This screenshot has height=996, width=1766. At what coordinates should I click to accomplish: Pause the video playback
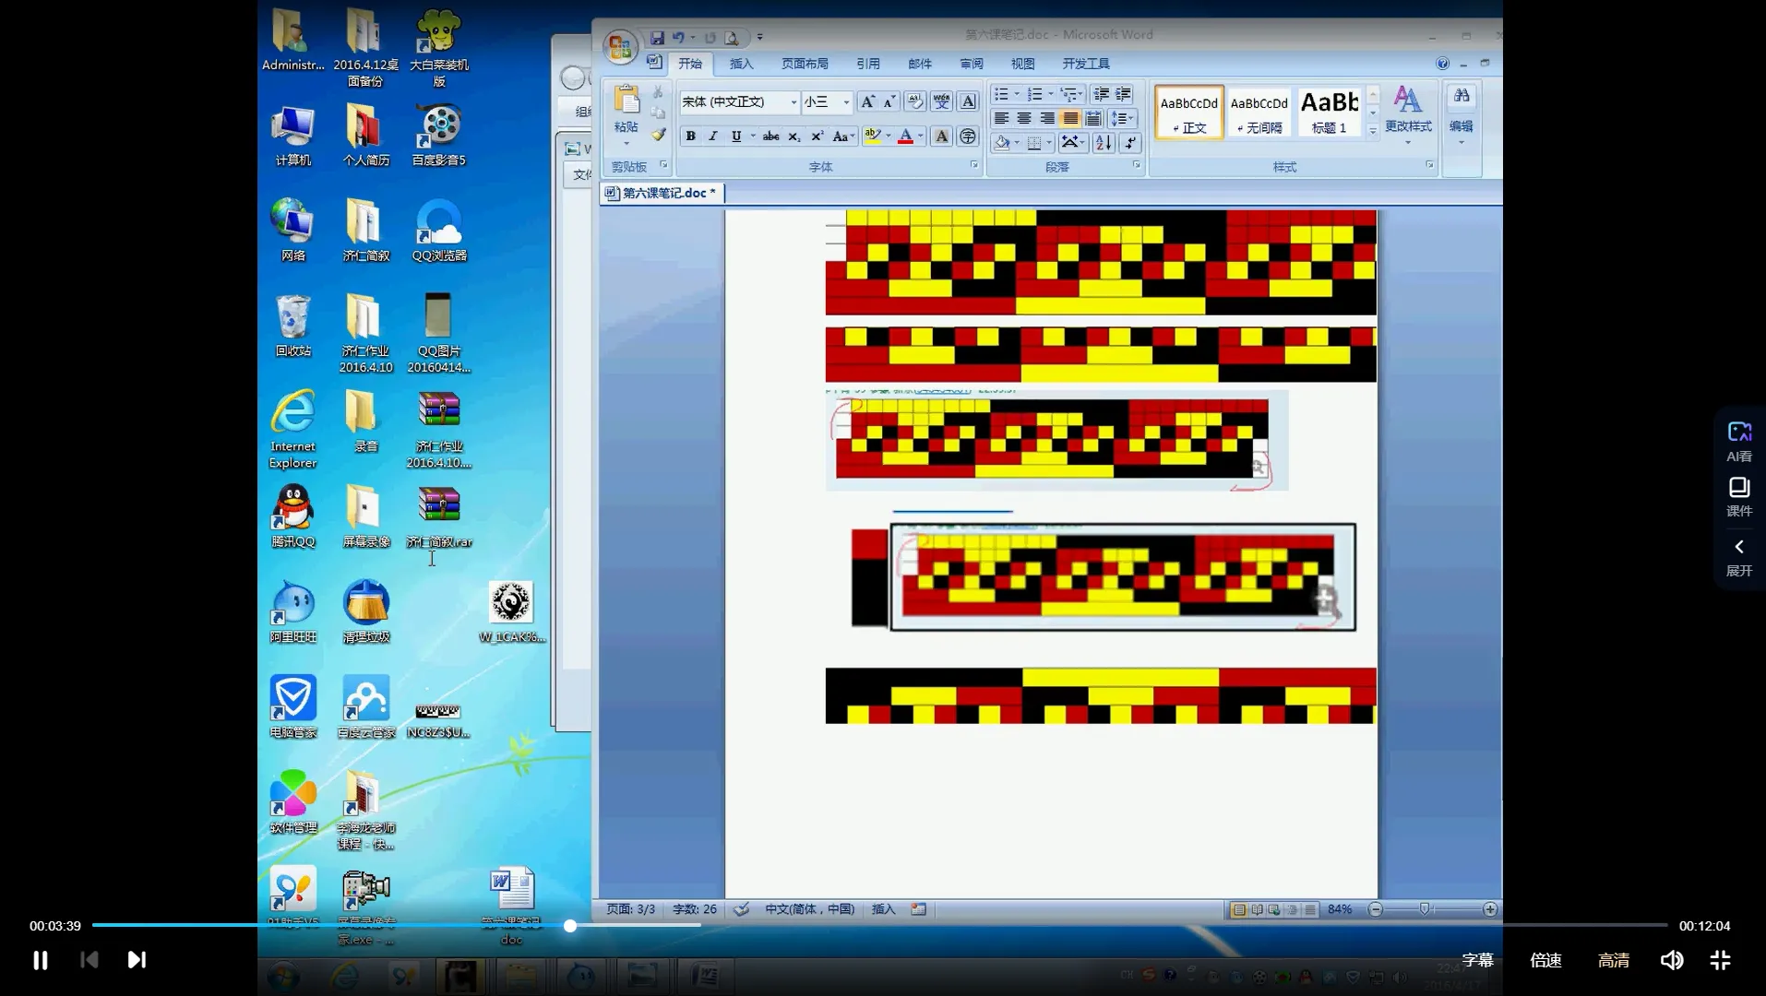[x=41, y=960]
